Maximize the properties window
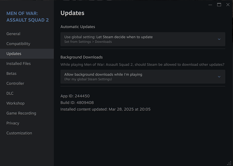This screenshot has width=233, height=166. [x=219, y=5]
